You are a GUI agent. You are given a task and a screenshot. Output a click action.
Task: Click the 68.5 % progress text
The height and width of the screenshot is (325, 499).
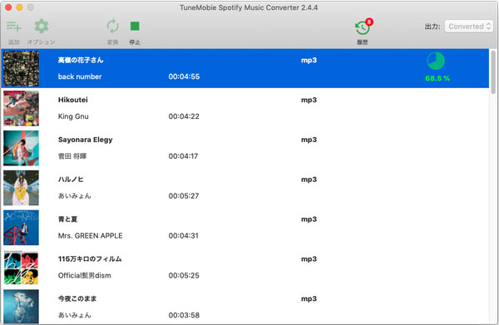pyautogui.click(x=437, y=78)
